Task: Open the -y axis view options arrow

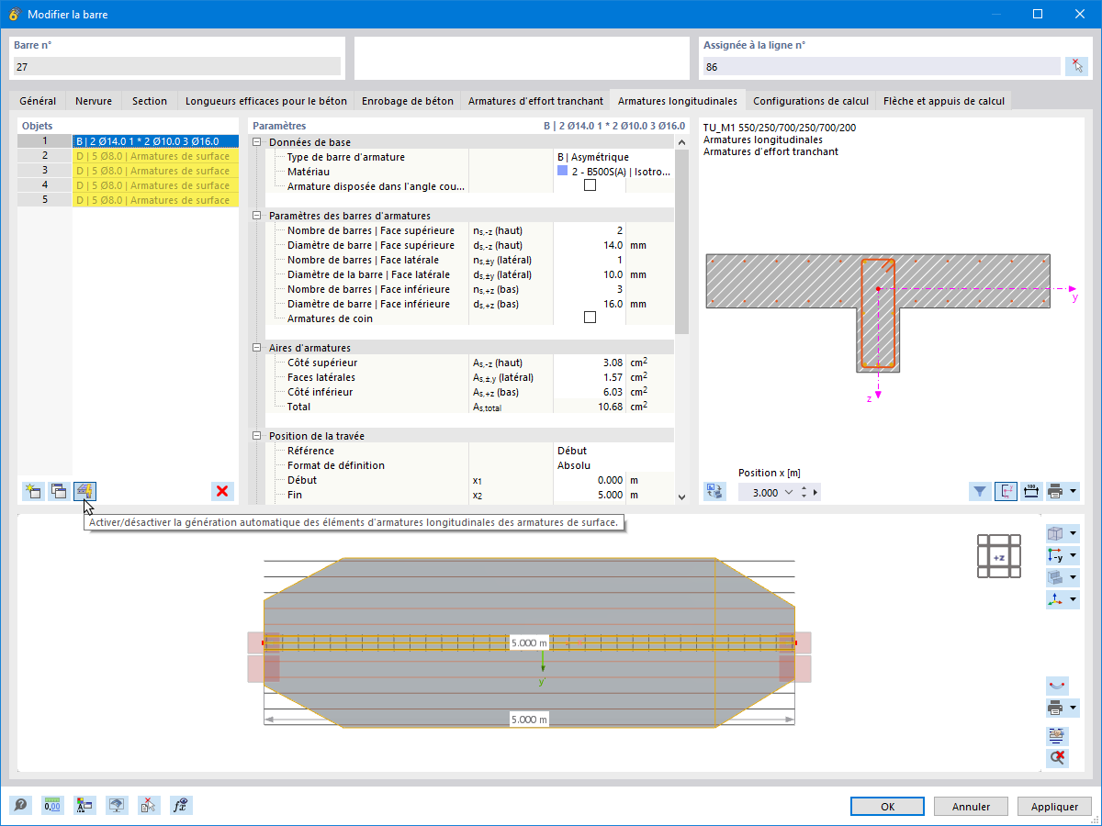Action: point(1074,555)
